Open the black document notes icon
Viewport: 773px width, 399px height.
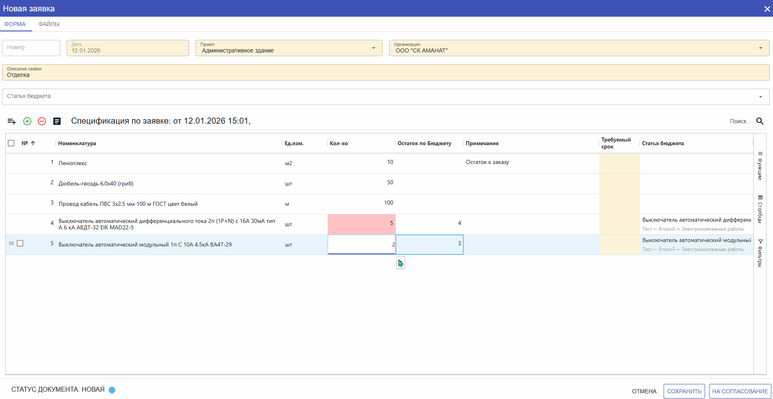tap(57, 121)
